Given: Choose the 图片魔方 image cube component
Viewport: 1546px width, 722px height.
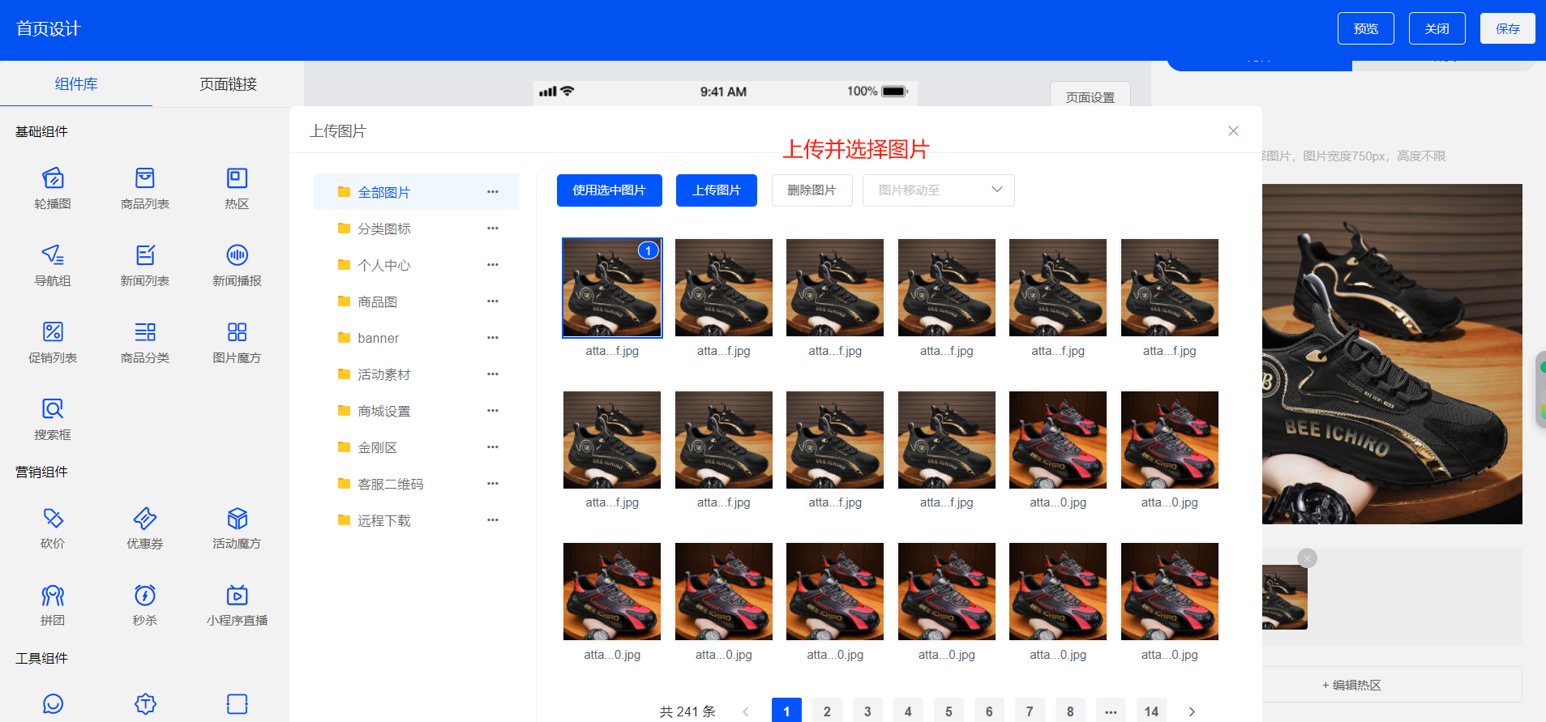Looking at the screenshot, I should 237,343.
